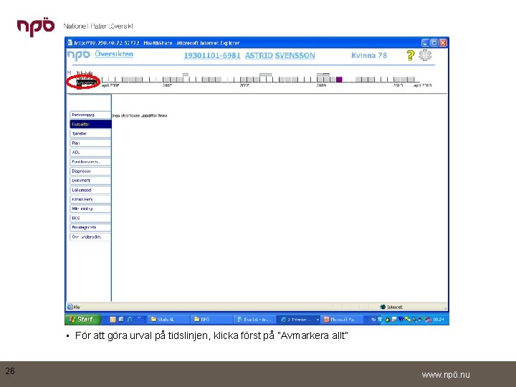Viewport: 516px width, 387px height.
Task: Open the Internet Explorer quick launch icon
Action: point(130,319)
